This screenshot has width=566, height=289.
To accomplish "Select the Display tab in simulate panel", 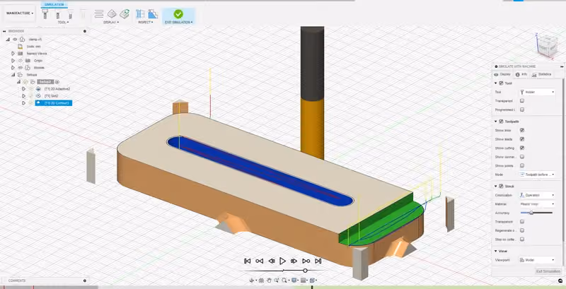I will (x=502, y=74).
